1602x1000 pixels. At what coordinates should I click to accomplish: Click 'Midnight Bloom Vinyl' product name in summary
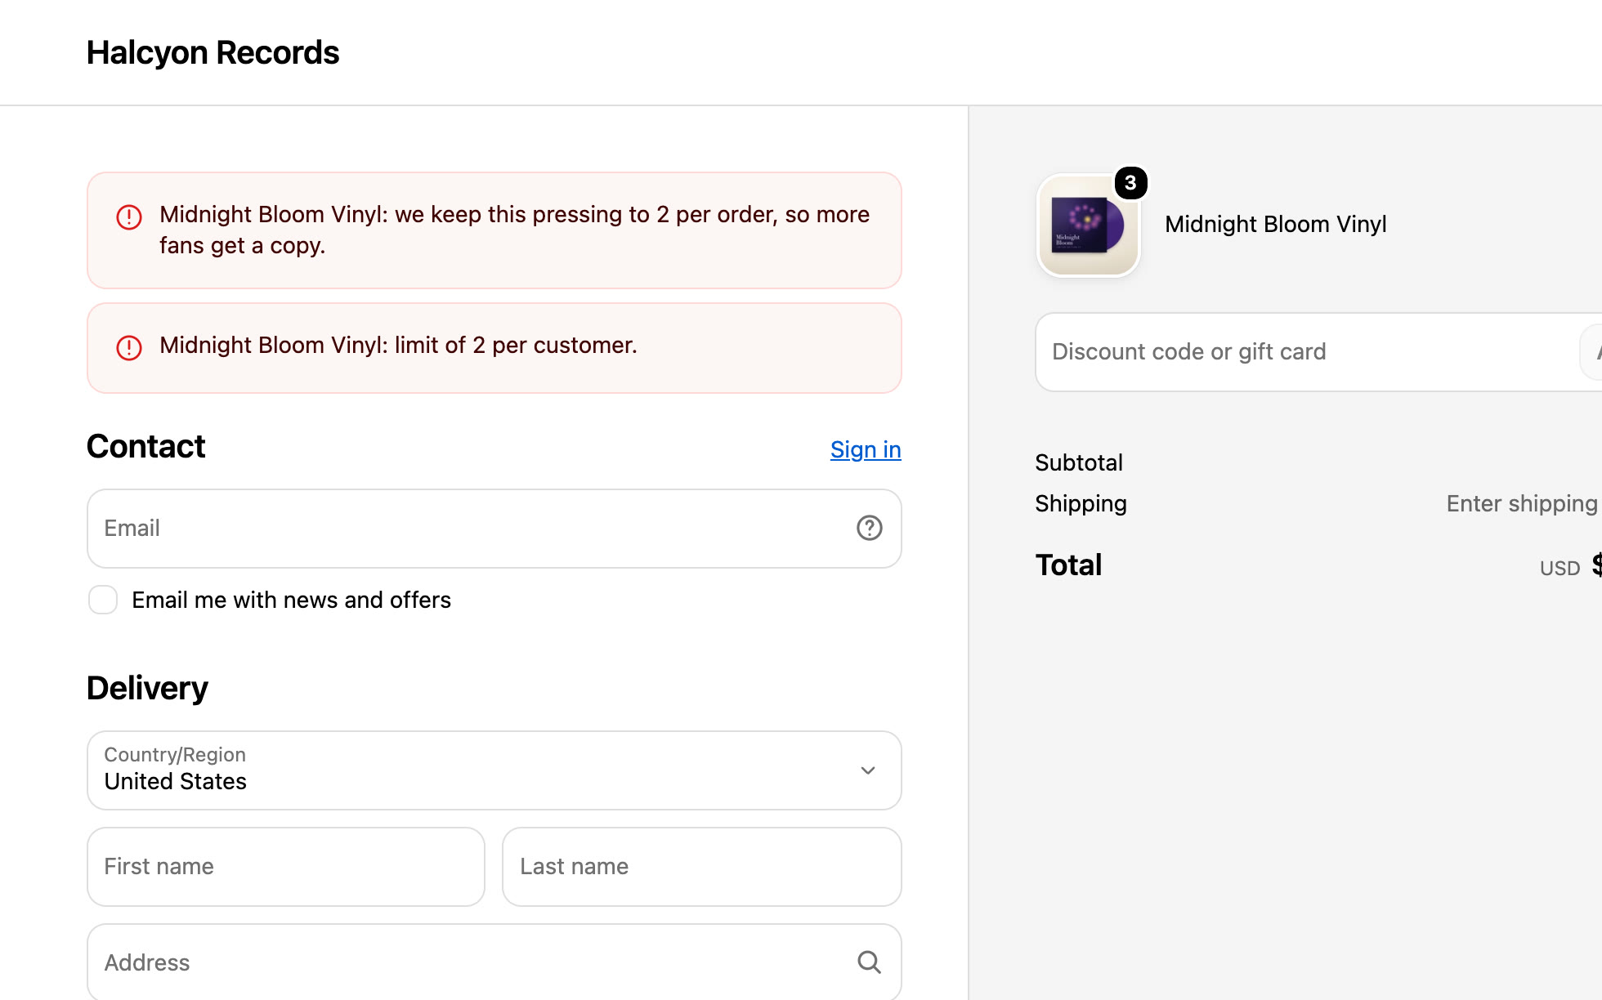[1275, 224]
